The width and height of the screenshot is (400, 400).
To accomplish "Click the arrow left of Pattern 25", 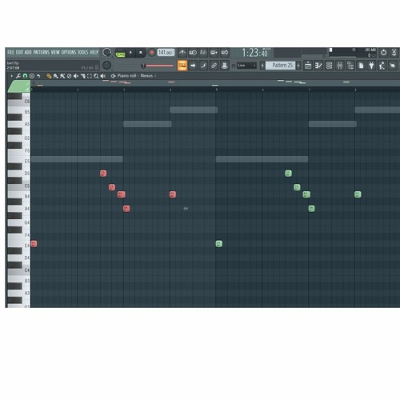I will 262,66.
